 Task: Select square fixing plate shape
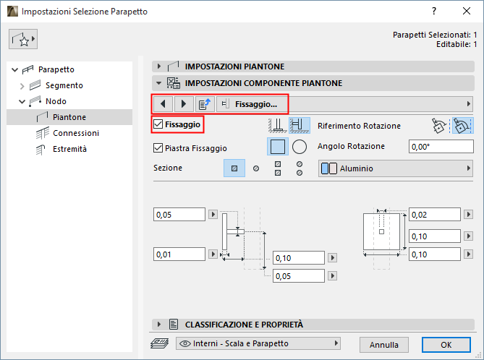[x=278, y=147]
